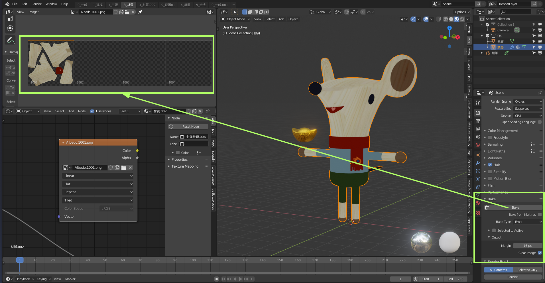Open the Device dropdown showing CPU
This screenshot has height=283, width=545.
point(528,116)
